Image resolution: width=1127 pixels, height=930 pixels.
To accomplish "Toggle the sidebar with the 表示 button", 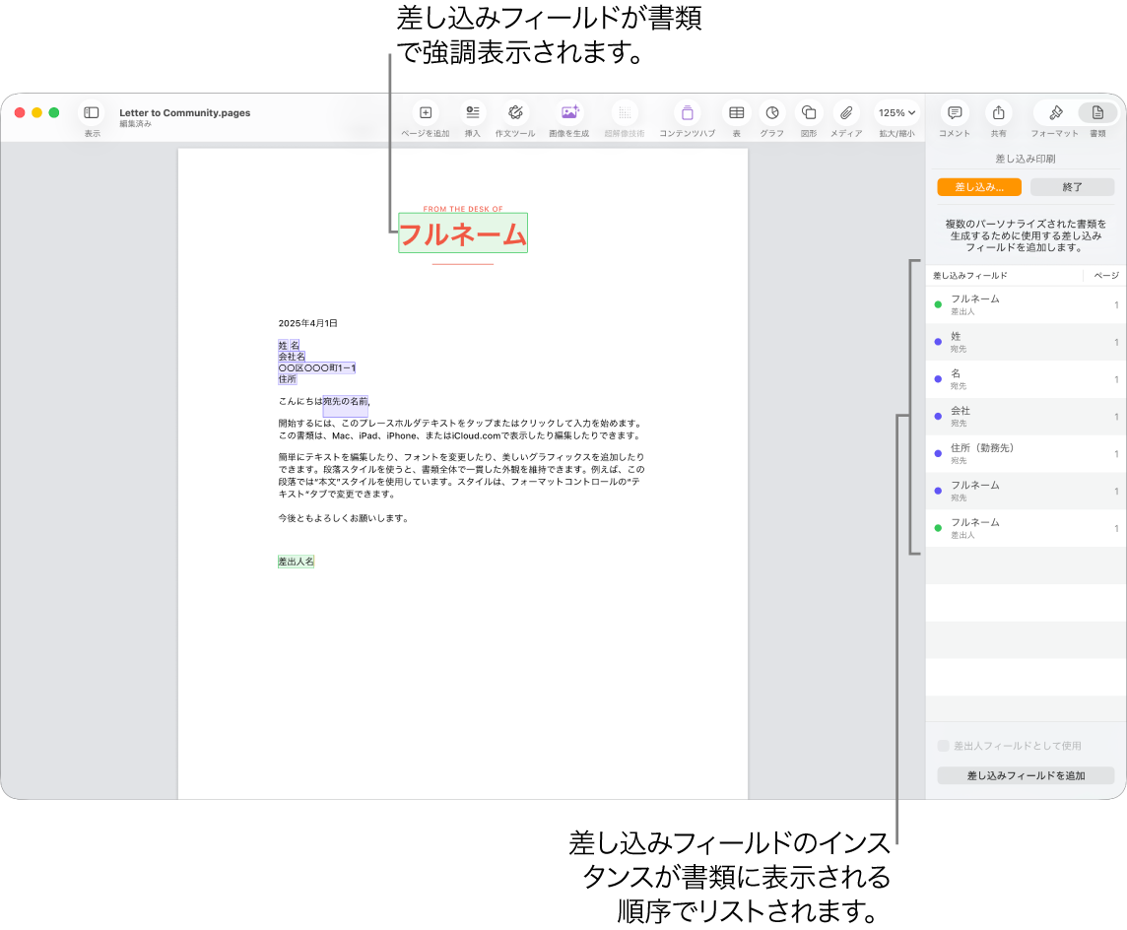I will click(92, 113).
